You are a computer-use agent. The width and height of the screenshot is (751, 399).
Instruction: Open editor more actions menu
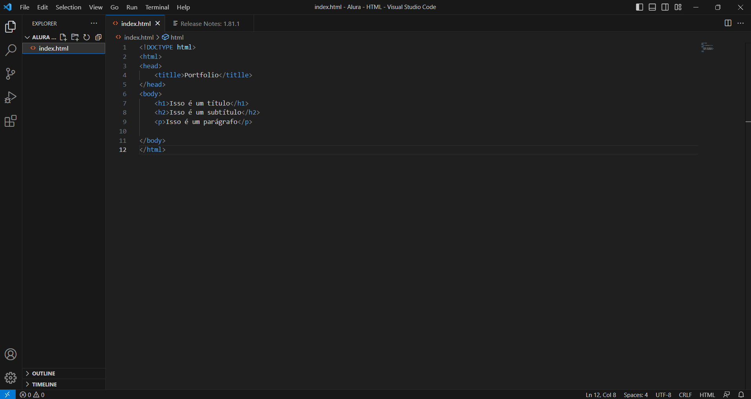pos(740,23)
